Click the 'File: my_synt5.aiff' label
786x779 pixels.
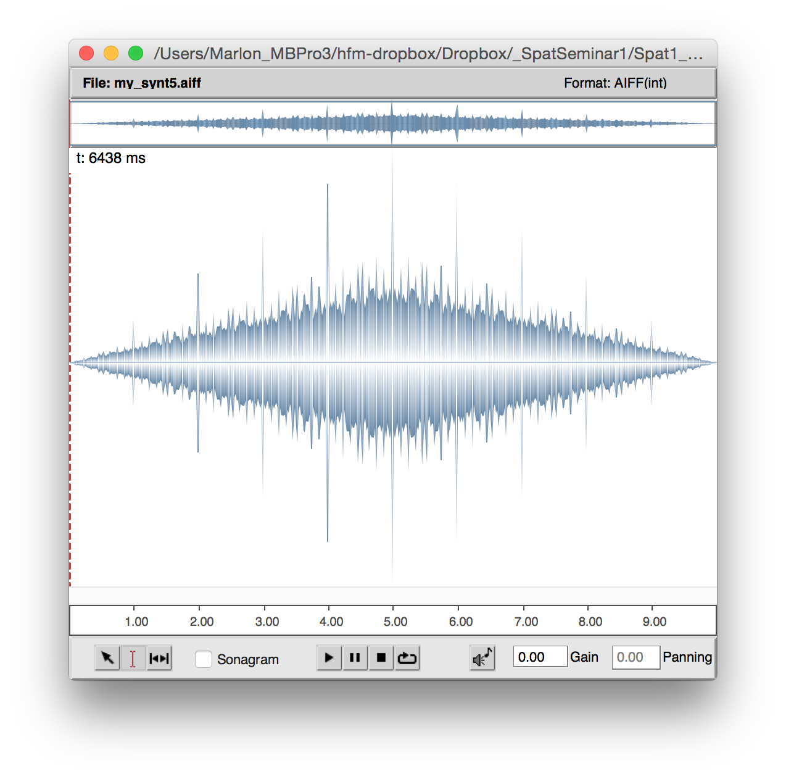point(142,83)
